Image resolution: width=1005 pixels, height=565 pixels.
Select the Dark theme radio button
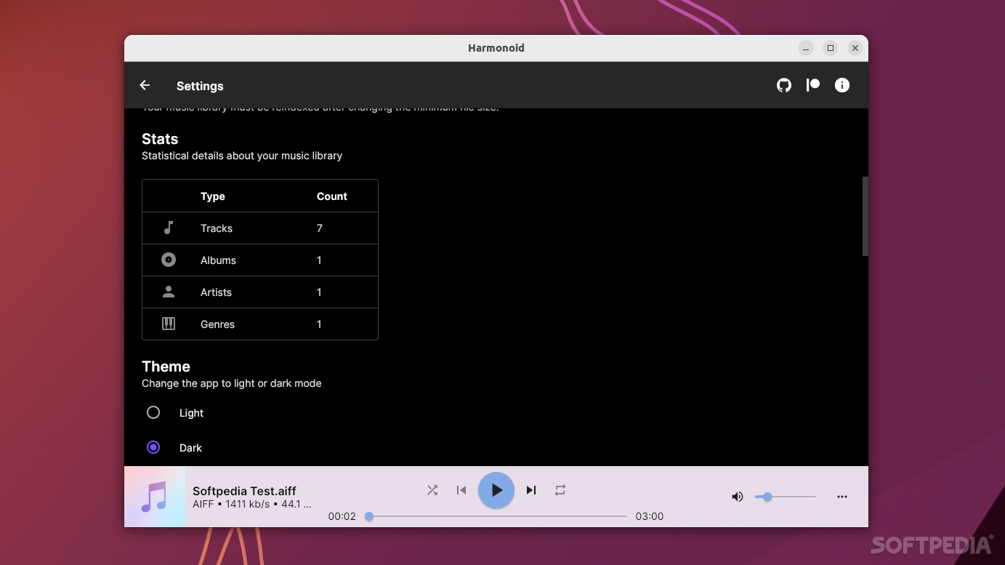(153, 447)
